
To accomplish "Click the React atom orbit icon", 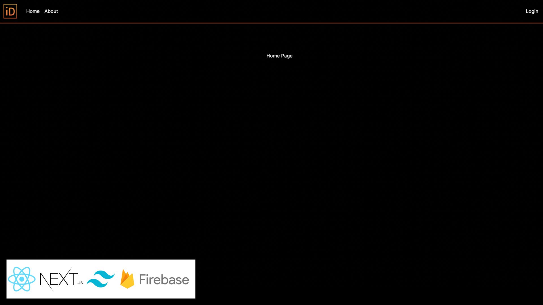I will (21, 279).
